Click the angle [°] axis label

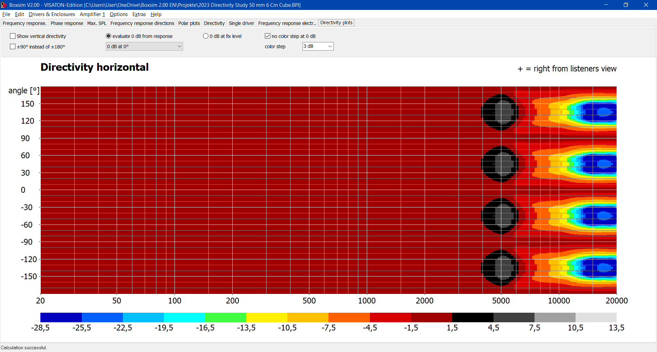[24, 91]
